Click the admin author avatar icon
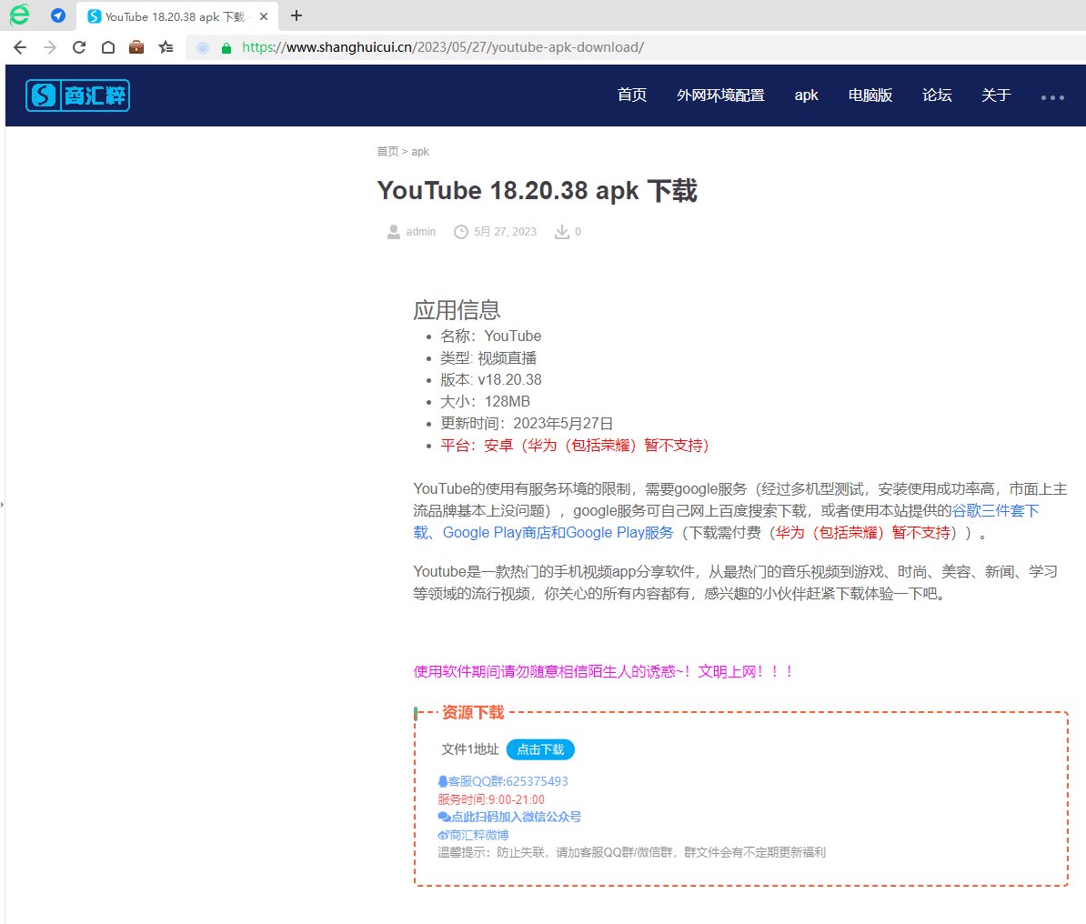Viewport: 1086px width, 924px height. [x=394, y=231]
